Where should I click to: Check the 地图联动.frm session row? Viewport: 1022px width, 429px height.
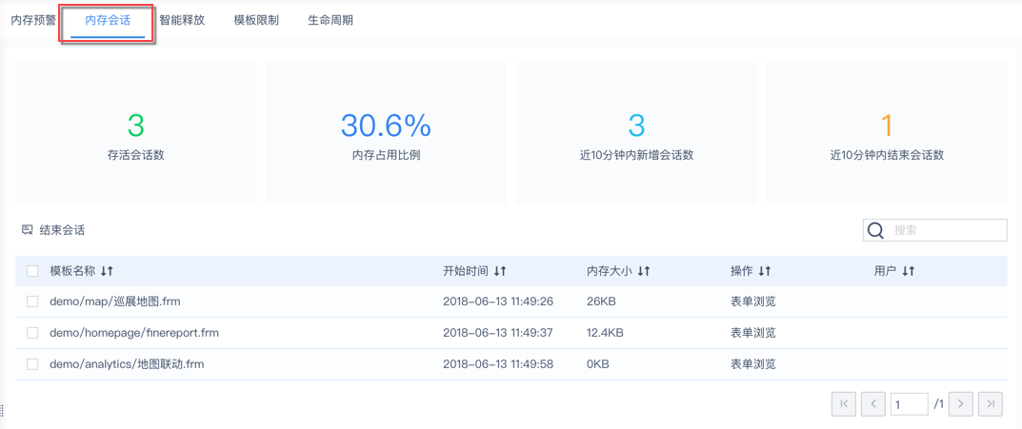(32, 364)
